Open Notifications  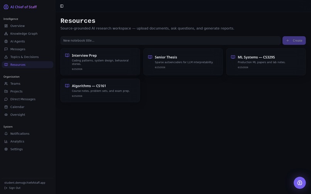tap(27, 134)
